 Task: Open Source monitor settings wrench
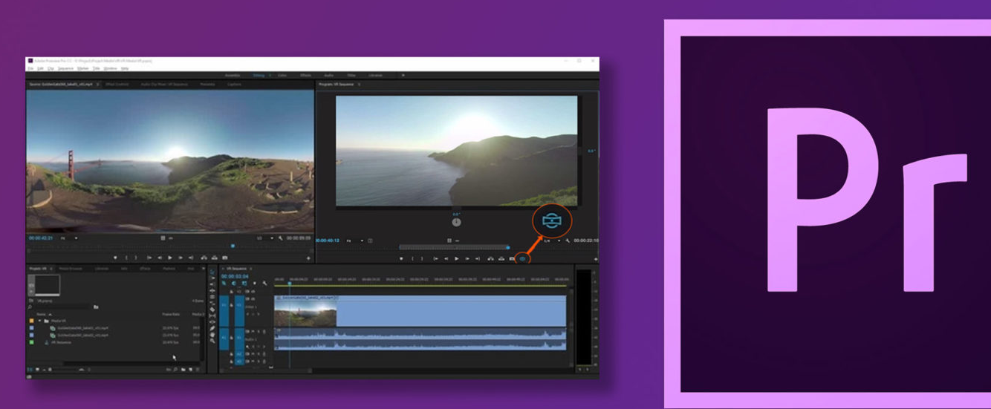coord(280,238)
